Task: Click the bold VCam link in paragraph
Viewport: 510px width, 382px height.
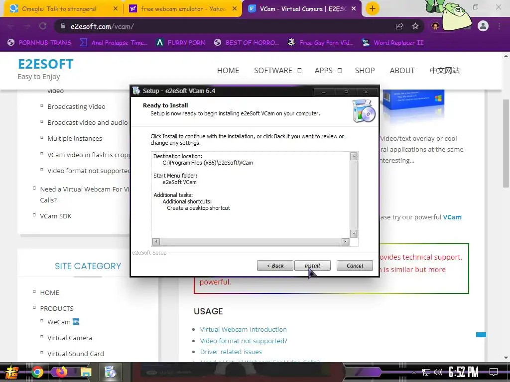Action: pos(452,217)
